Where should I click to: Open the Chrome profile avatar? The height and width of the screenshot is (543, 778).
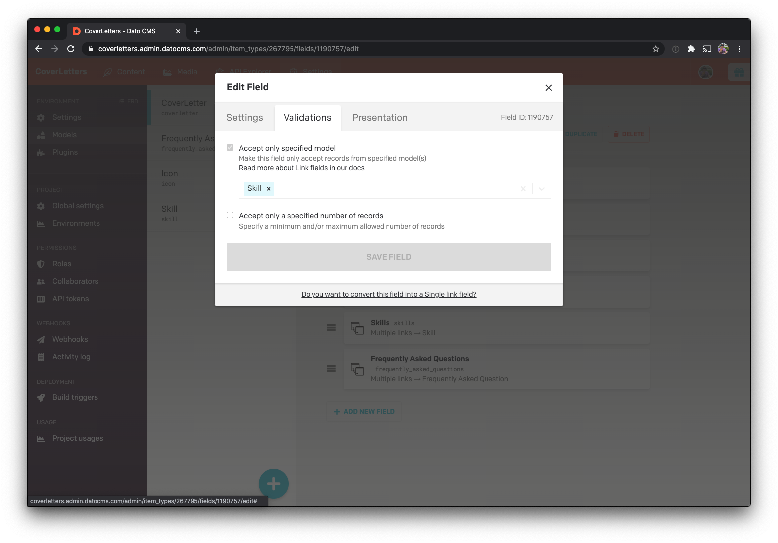coord(723,49)
